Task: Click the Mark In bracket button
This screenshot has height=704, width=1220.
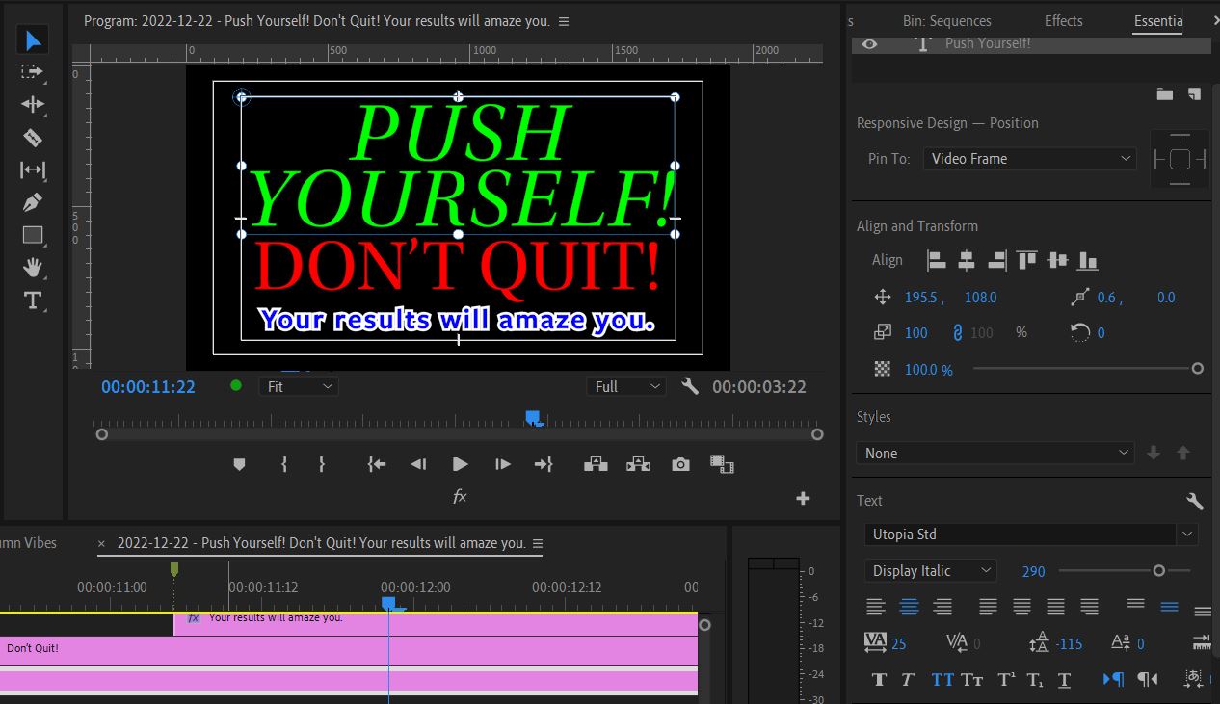Action: [x=284, y=464]
